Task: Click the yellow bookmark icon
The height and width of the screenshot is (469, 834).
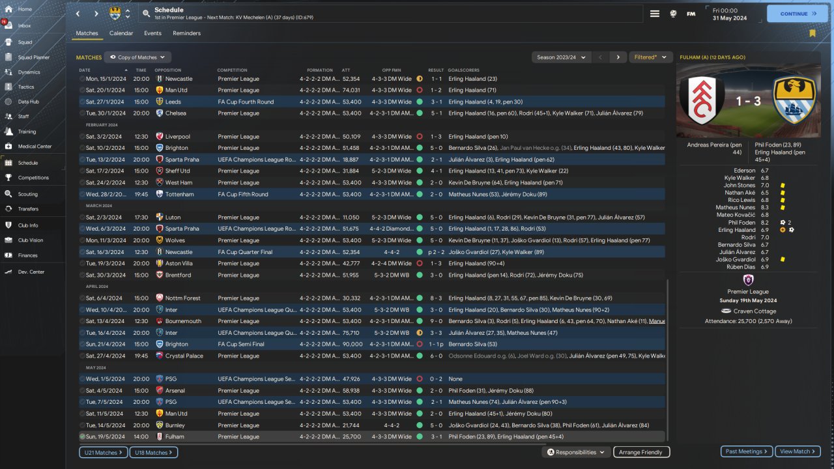Action: [x=812, y=33]
